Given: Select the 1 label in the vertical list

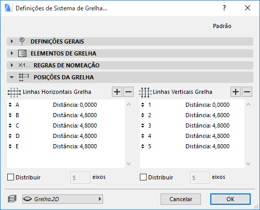Looking at the screenshot, I should point(150,105).
